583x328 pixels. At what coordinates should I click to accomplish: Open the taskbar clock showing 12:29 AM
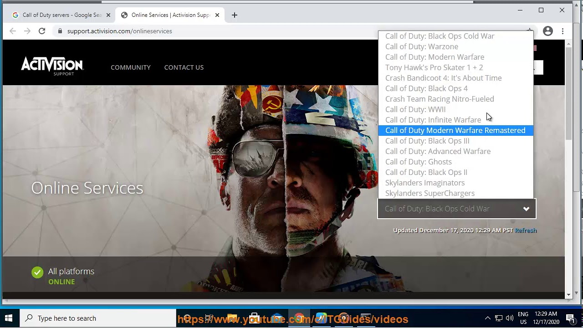point(546,318)
